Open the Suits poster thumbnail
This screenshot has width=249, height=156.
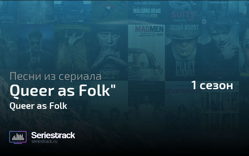pos(183,12)
